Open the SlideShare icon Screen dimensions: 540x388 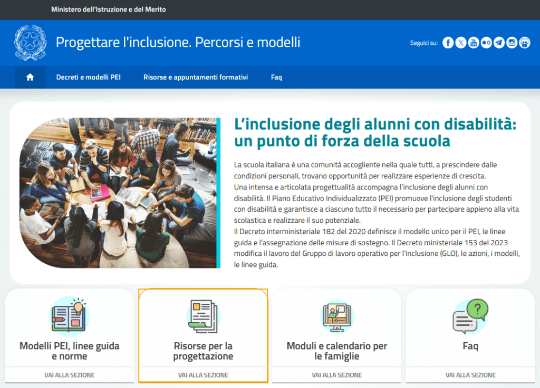524,43
